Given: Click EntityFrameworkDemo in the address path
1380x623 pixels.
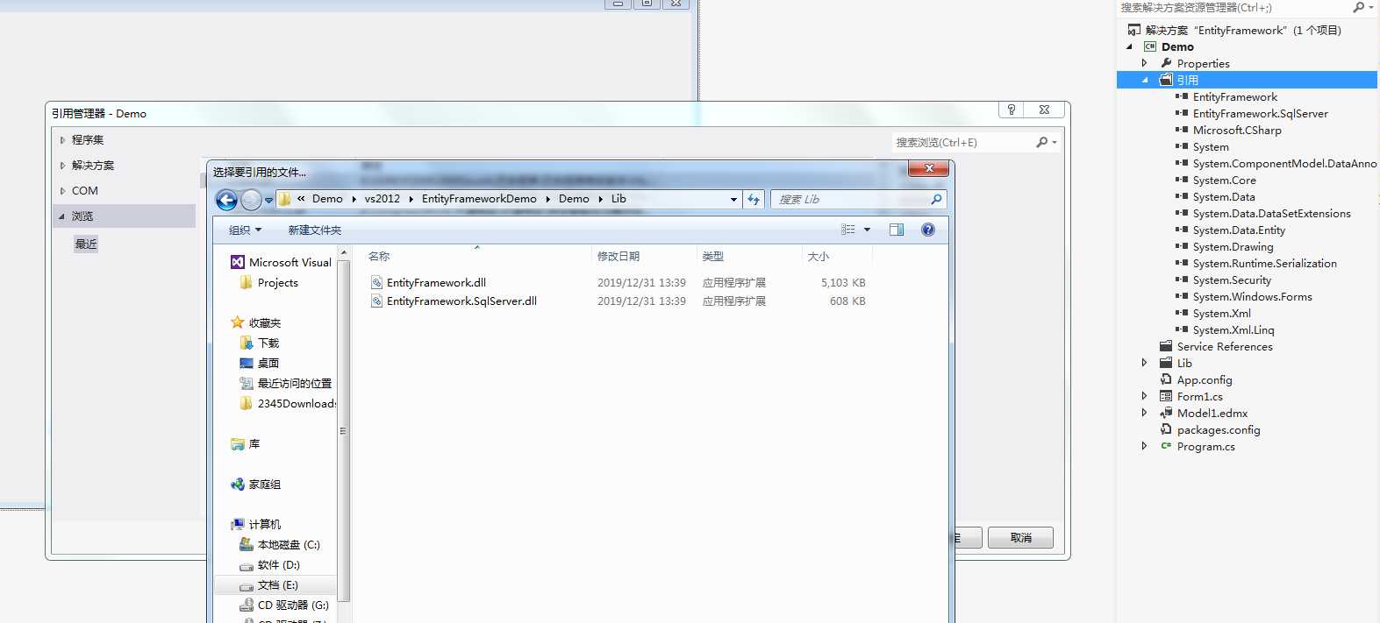Looking at the screenshot, I should coord(479,199).
